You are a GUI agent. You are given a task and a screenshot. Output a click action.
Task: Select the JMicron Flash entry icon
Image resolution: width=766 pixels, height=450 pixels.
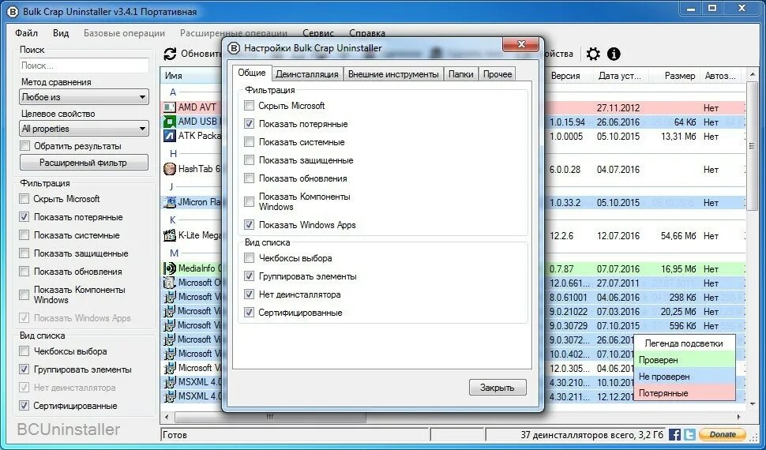170,202
